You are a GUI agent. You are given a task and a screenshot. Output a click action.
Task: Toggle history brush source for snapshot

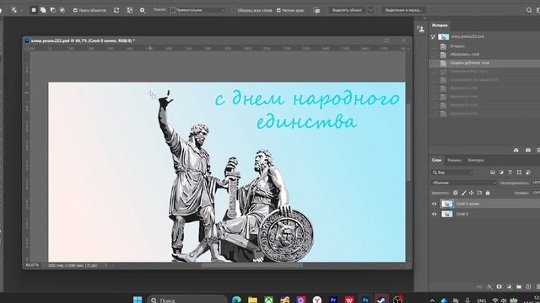[x=433, y=37]
